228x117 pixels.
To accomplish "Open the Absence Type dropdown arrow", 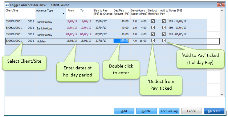I will (x=63, y=14).
